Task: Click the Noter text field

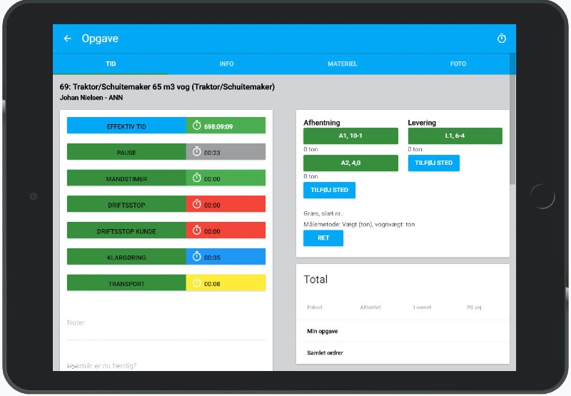Action: pyautogui.click(x=166, y=323)
